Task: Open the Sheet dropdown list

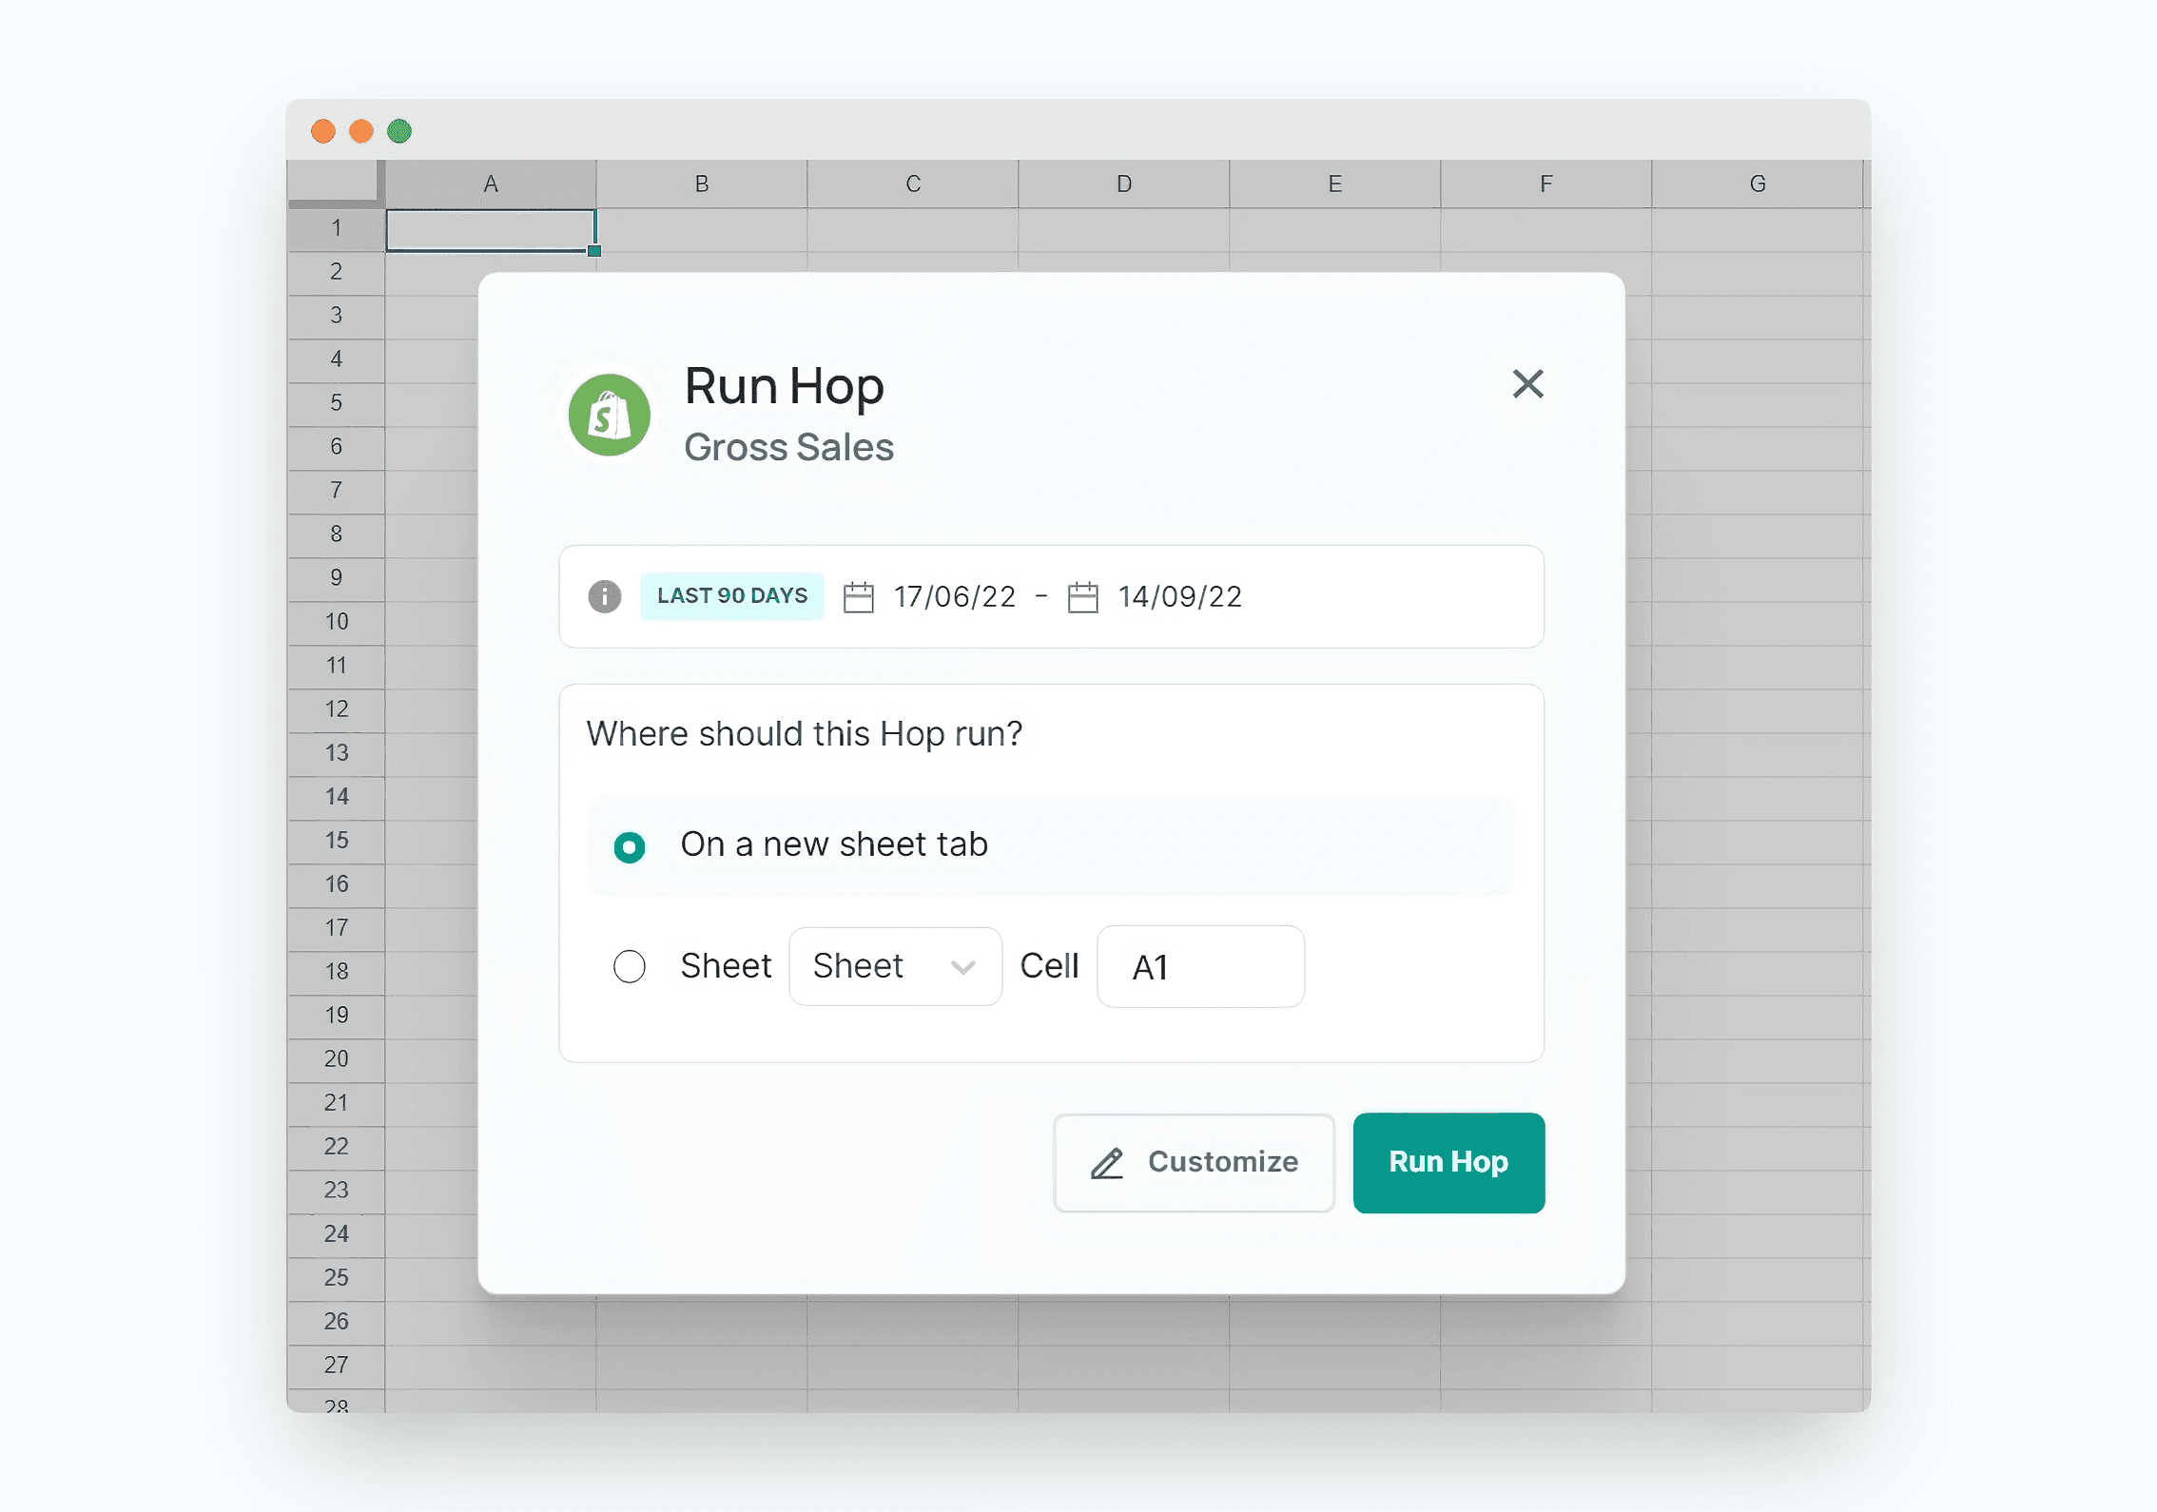Action: pyautogui.click(x=894, y=966)
